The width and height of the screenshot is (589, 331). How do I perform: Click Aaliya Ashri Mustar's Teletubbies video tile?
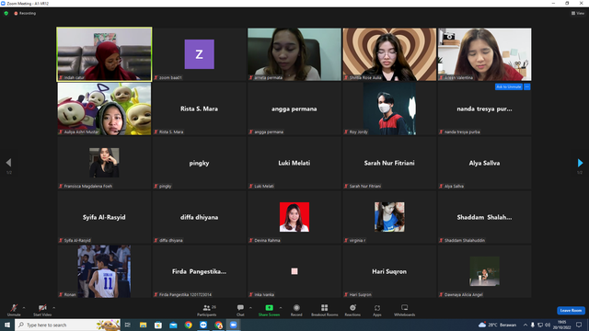click(104, 108)
